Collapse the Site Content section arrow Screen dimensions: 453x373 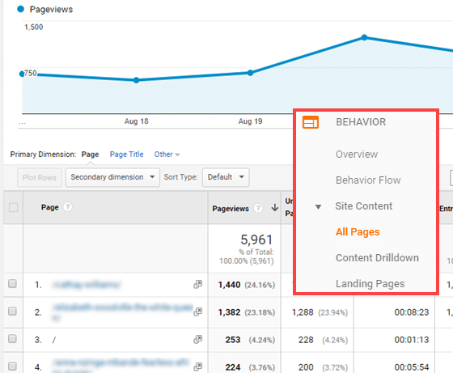coord(318,207)
